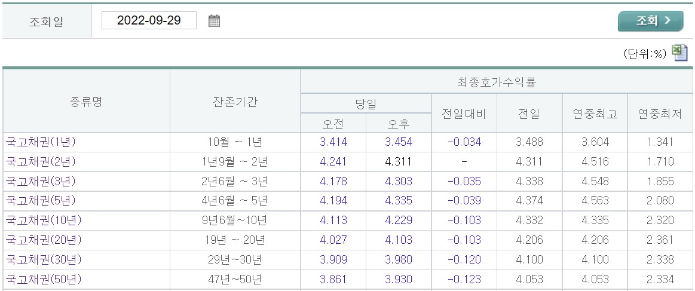Click yearly high value 4.563

(x=595, y=201)
